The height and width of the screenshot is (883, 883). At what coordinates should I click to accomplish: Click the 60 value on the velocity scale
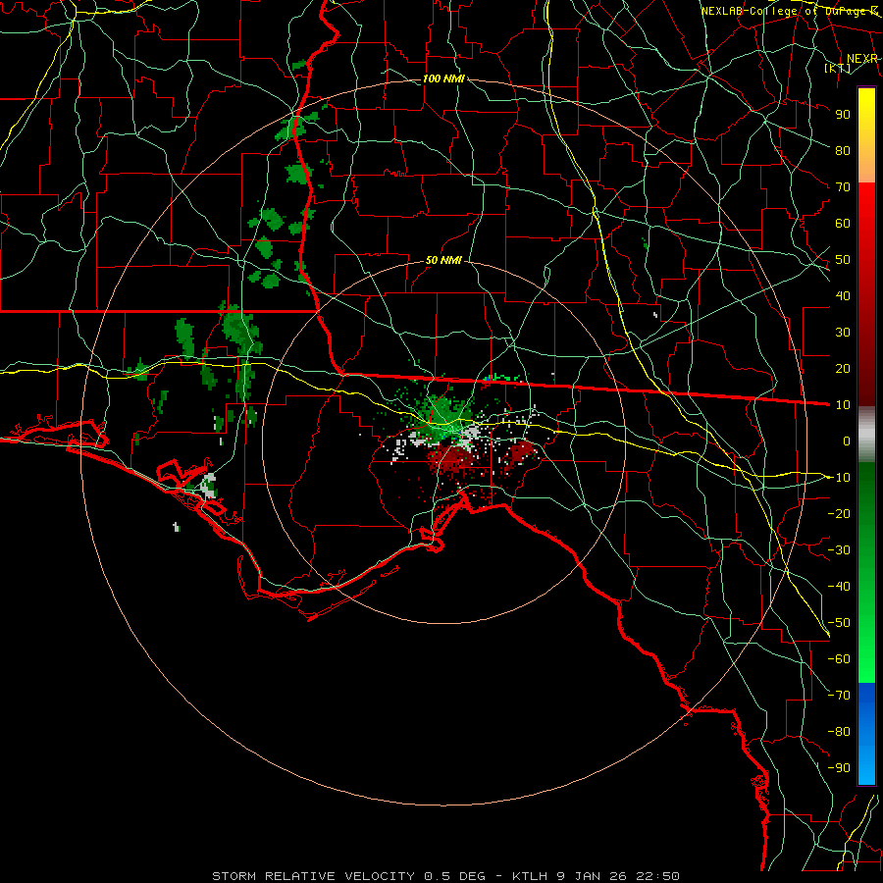point(843,224)
